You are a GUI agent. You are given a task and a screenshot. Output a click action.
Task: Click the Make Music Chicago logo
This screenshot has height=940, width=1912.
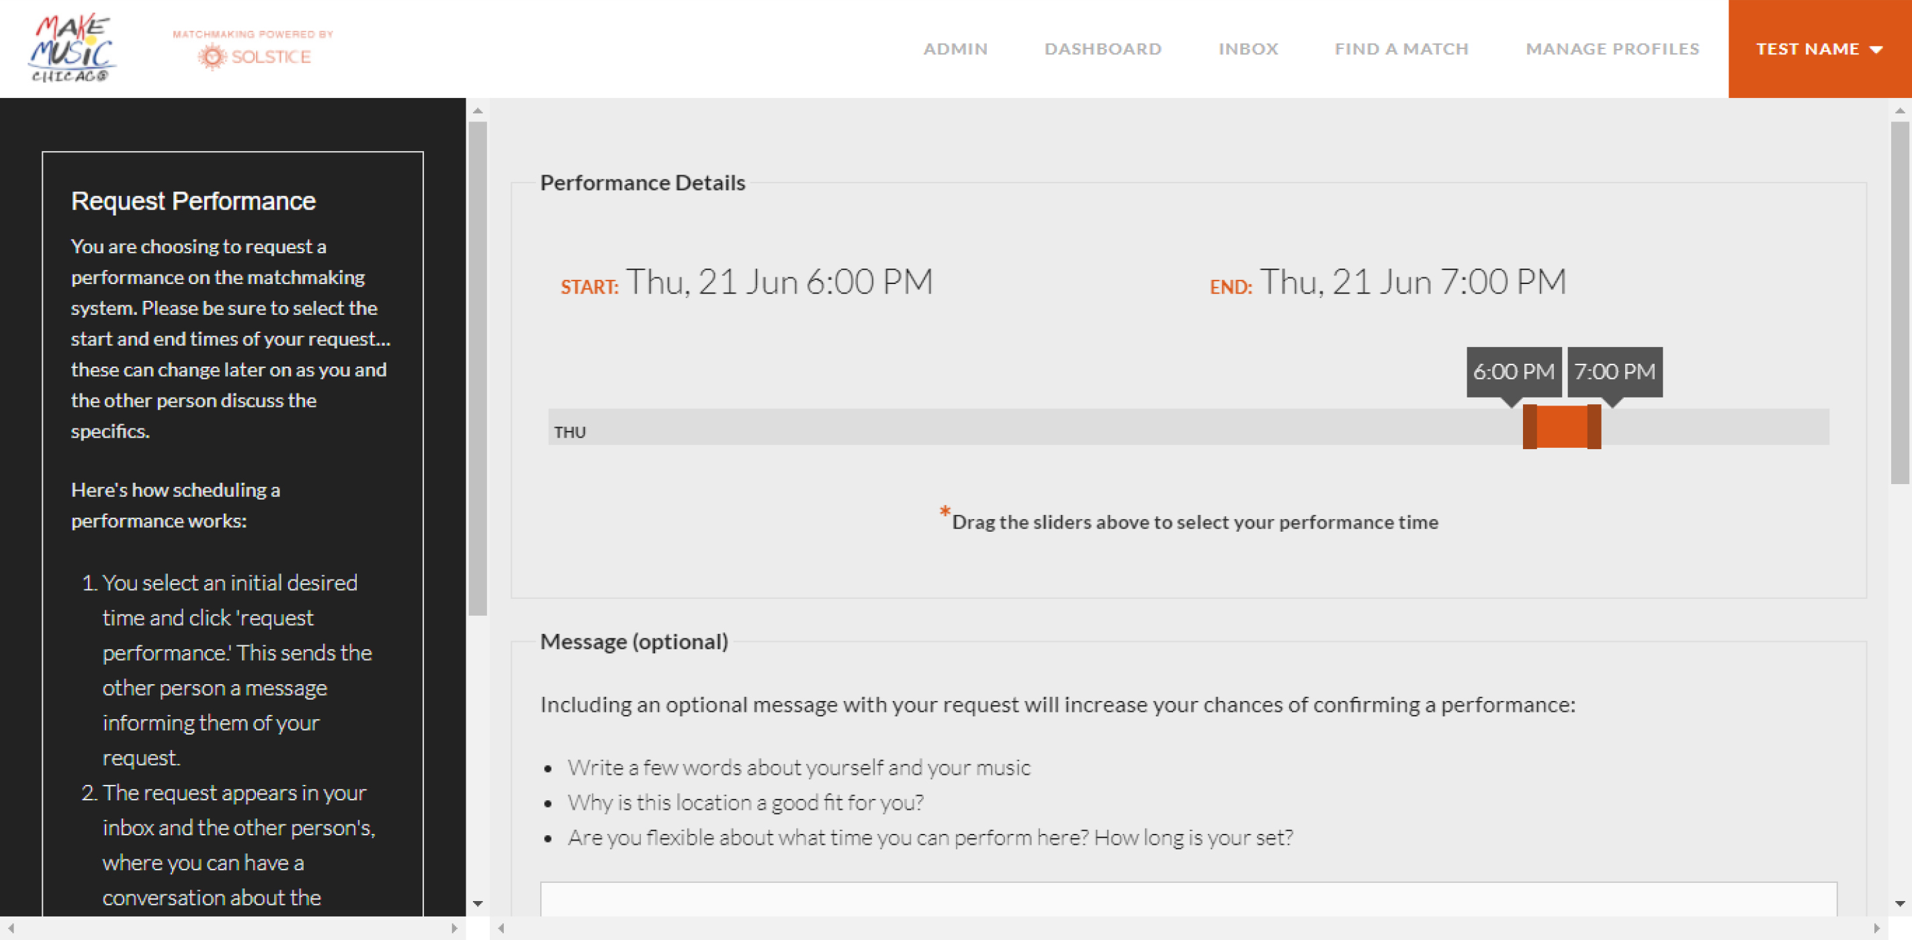(x=73, y=48)
